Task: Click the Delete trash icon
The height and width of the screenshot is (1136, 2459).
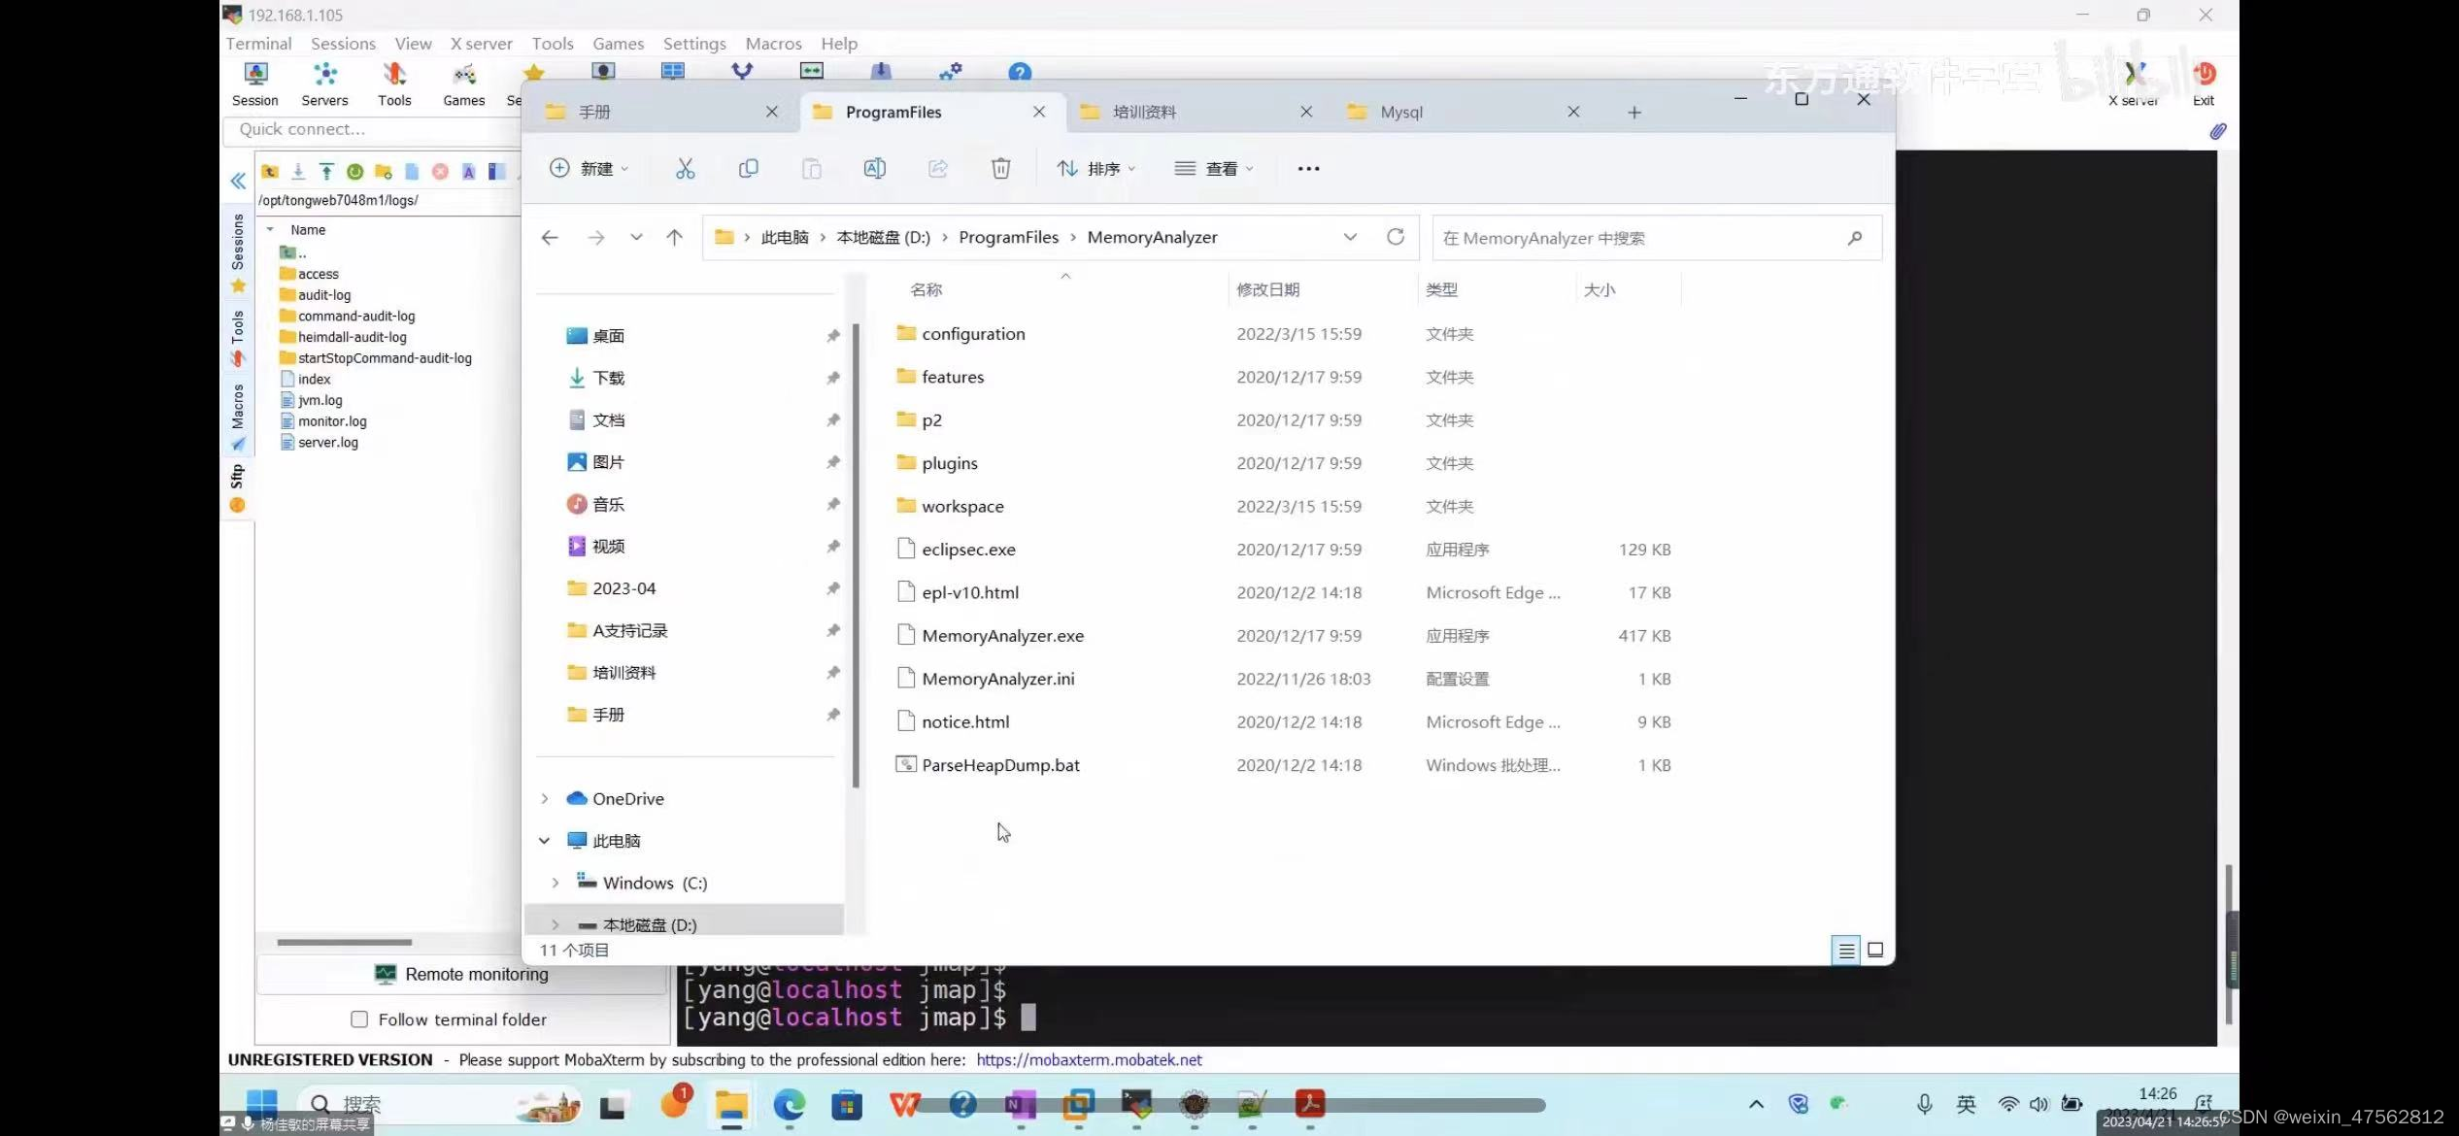Action: (1000, 169)
